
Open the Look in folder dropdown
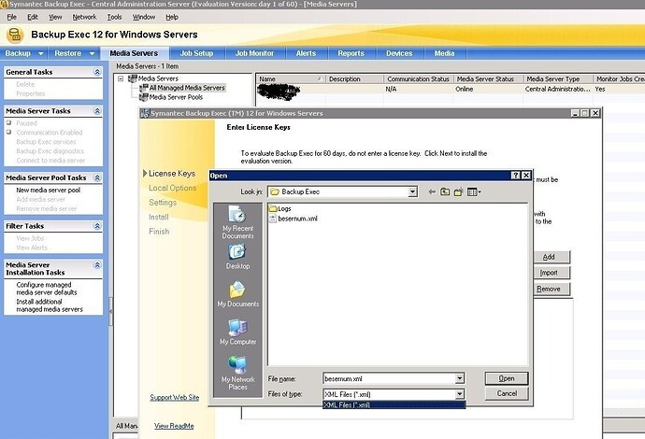click(412, 192)
